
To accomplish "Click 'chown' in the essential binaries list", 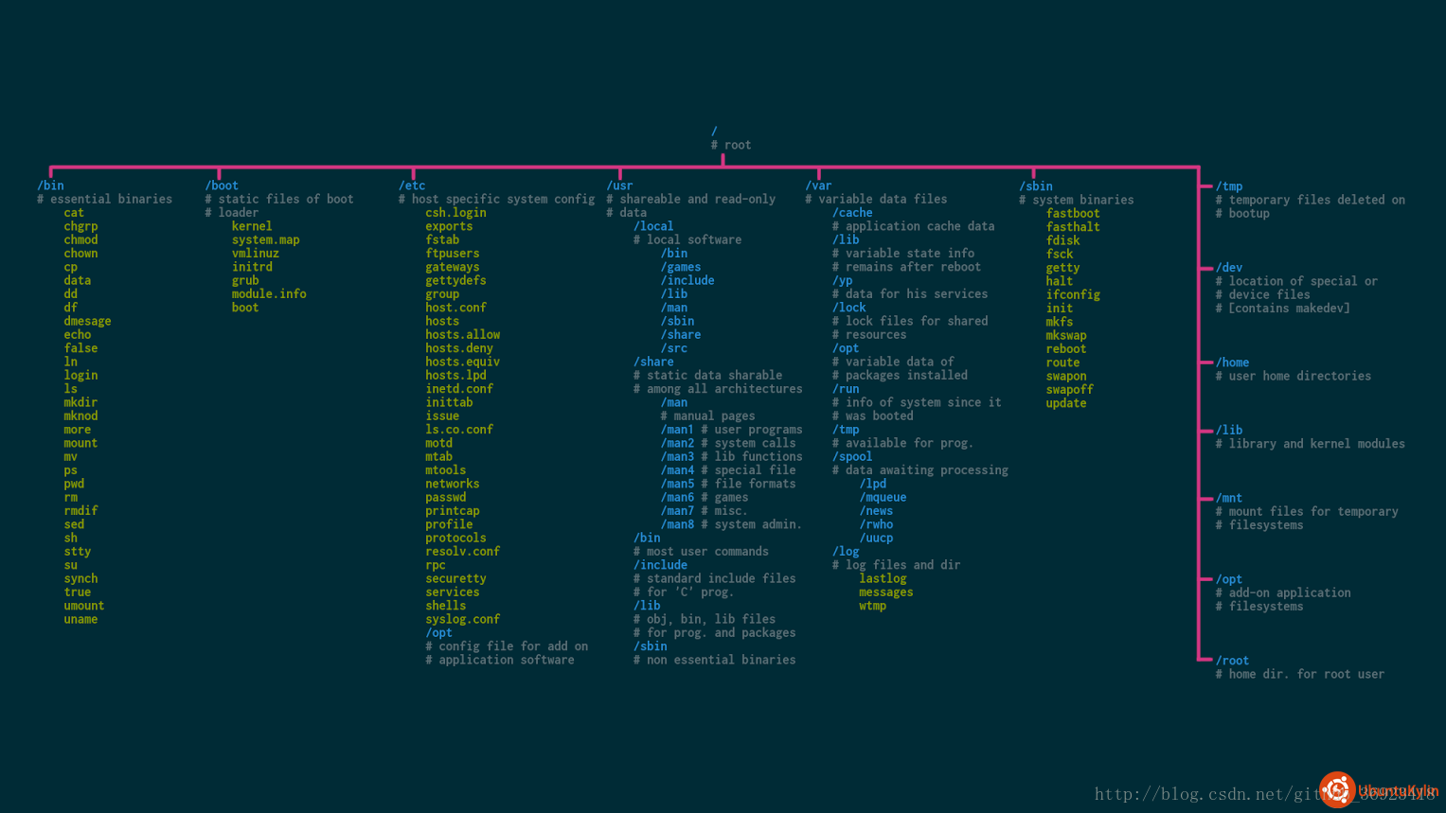I will coord(80,254).
